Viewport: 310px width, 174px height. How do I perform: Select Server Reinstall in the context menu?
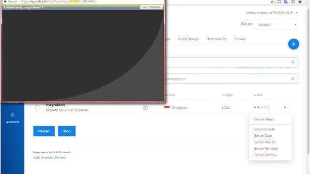[x=266, y=148]
